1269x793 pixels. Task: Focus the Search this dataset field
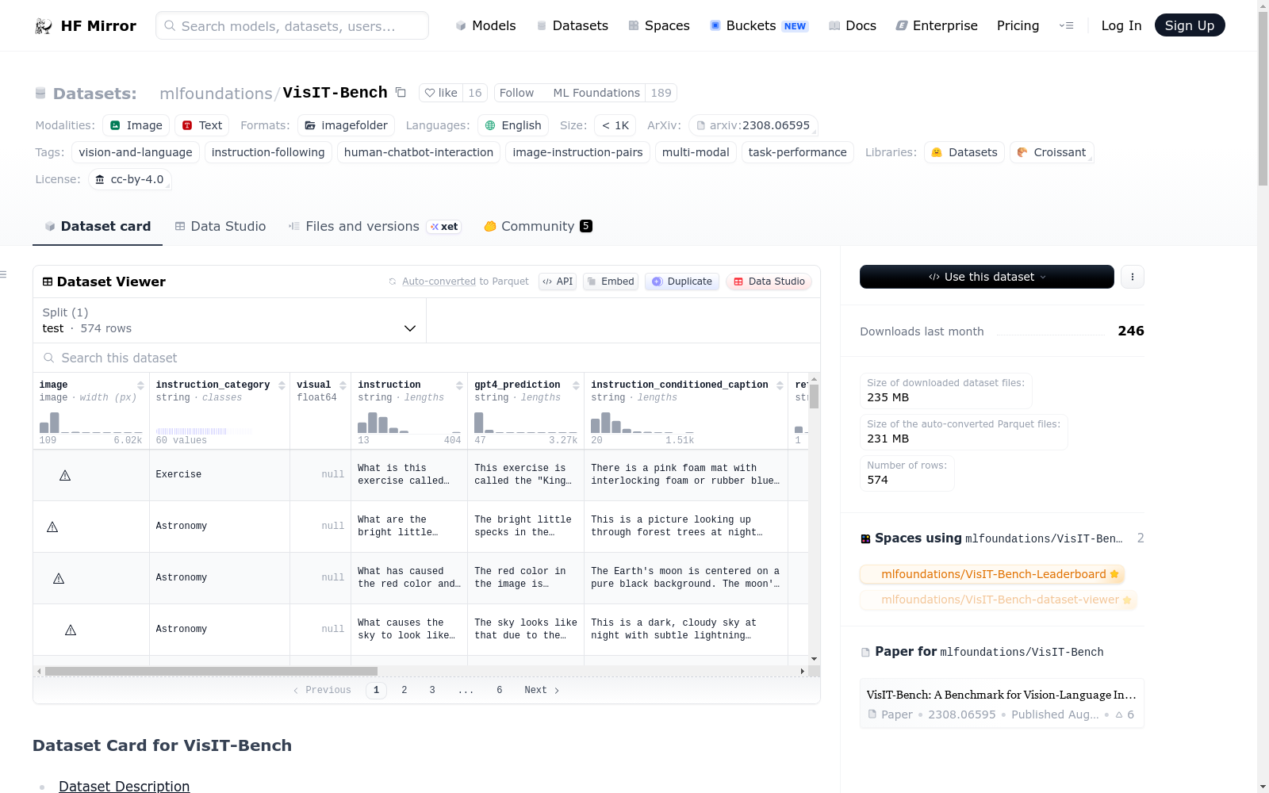click(x=427, y=358)
